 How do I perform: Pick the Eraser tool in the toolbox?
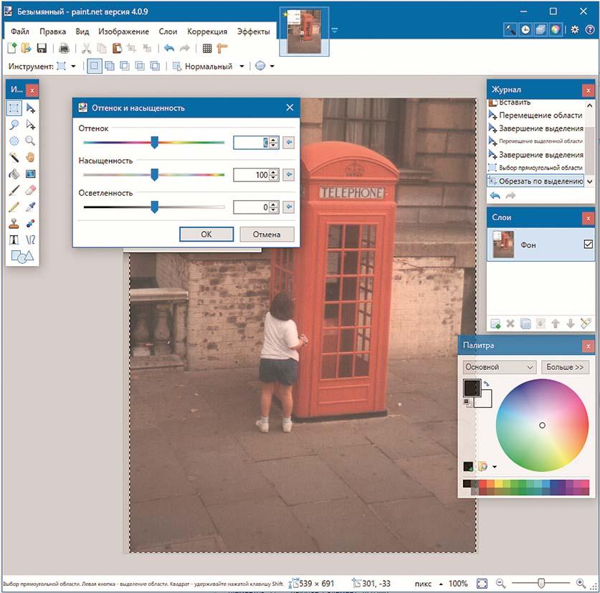click(30, 190)
